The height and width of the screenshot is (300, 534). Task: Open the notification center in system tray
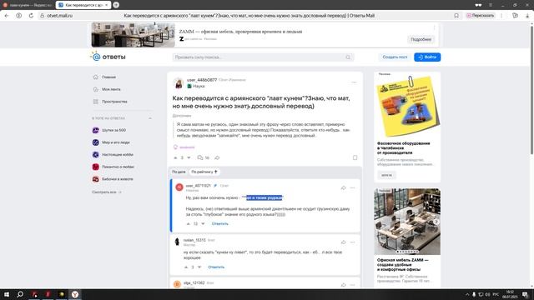525,294
